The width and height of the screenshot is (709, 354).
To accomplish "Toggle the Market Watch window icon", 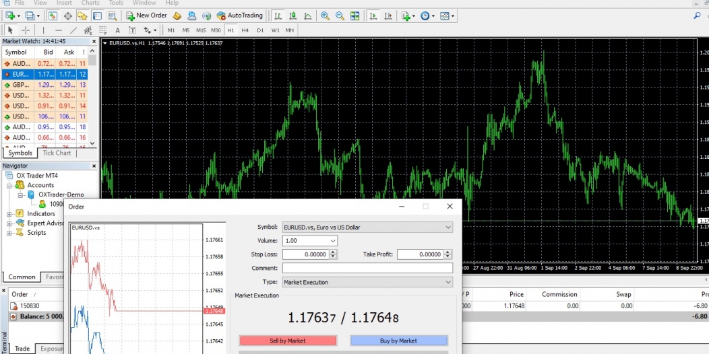I will 53,15.
